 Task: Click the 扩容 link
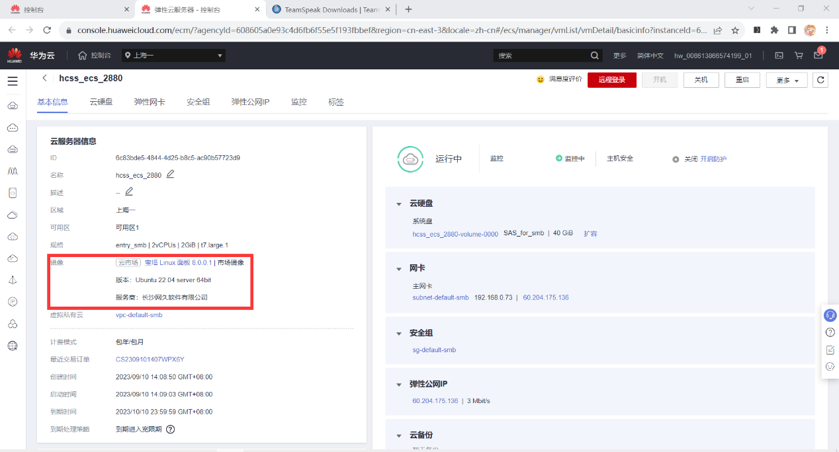[590, 234]
